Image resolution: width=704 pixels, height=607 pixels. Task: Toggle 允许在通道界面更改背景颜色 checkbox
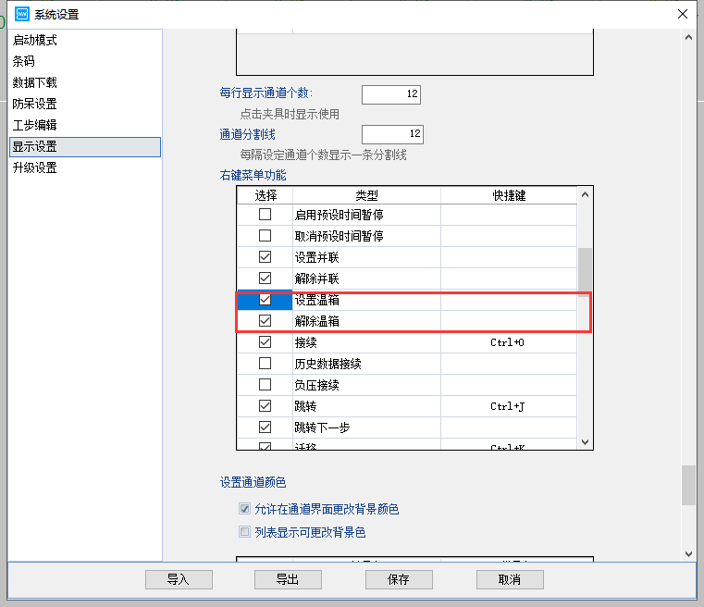pyautogui.click(x=245, y=509)
